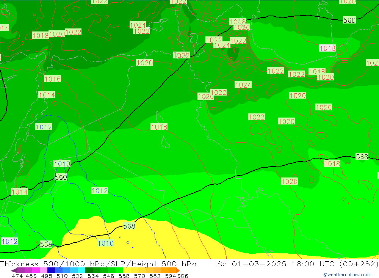Pick the bright magenta legend swatch
Image resolution: width=379 pixels, height=278 pixels.
click(x=36, y=270)
